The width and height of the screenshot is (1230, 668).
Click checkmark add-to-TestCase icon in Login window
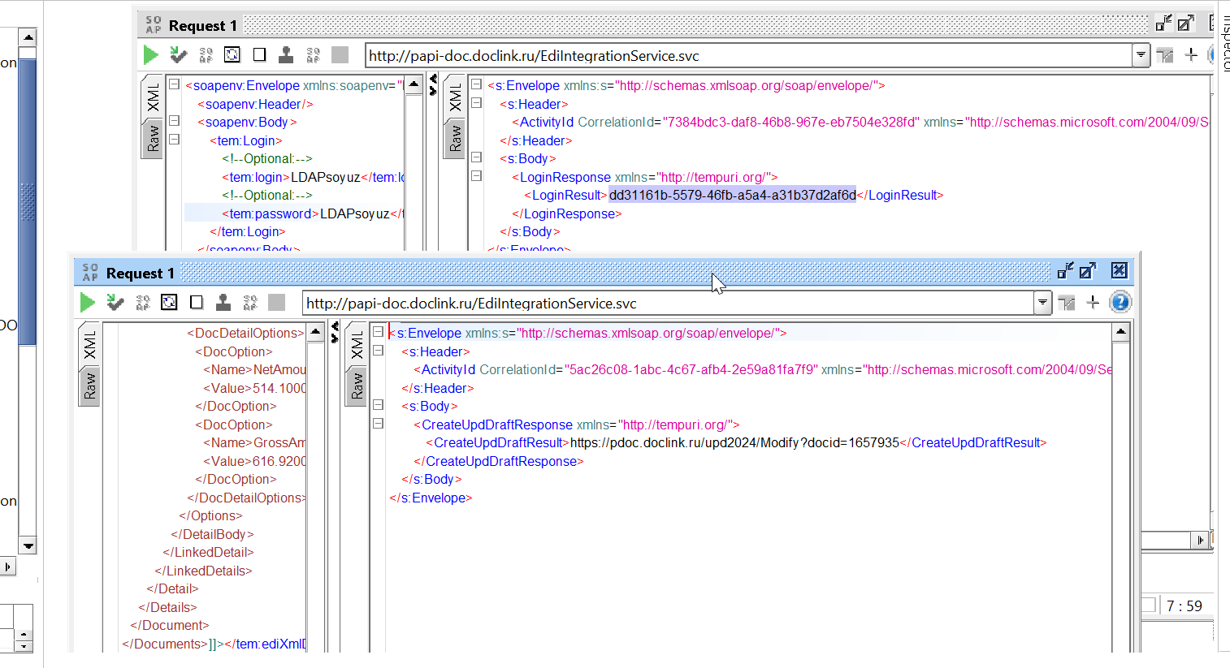click(179, 55)
